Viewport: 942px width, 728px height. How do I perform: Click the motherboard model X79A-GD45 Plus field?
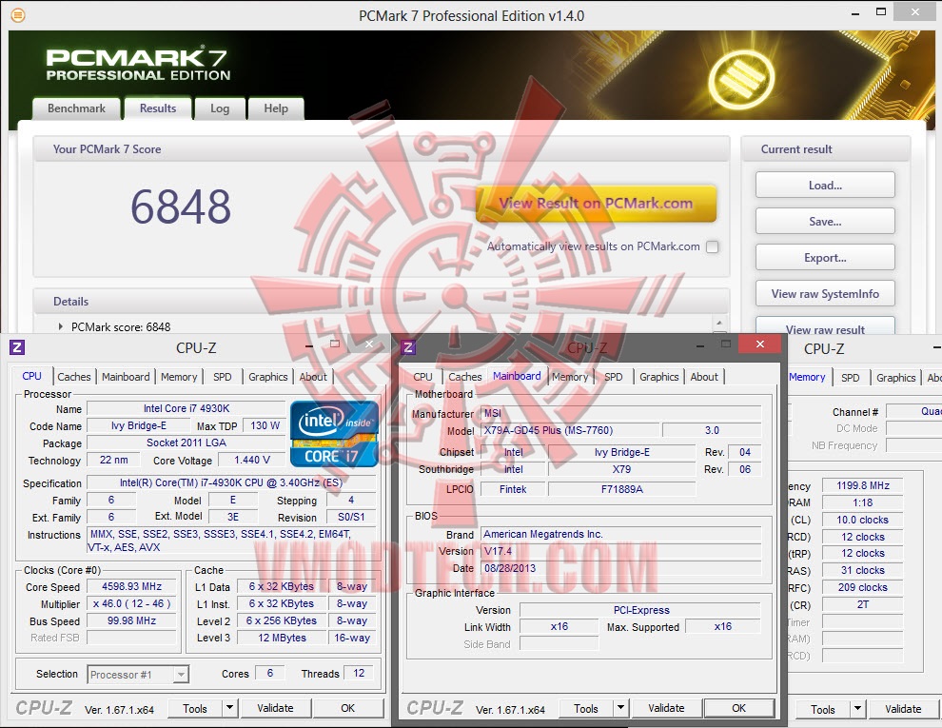(569, 430)
